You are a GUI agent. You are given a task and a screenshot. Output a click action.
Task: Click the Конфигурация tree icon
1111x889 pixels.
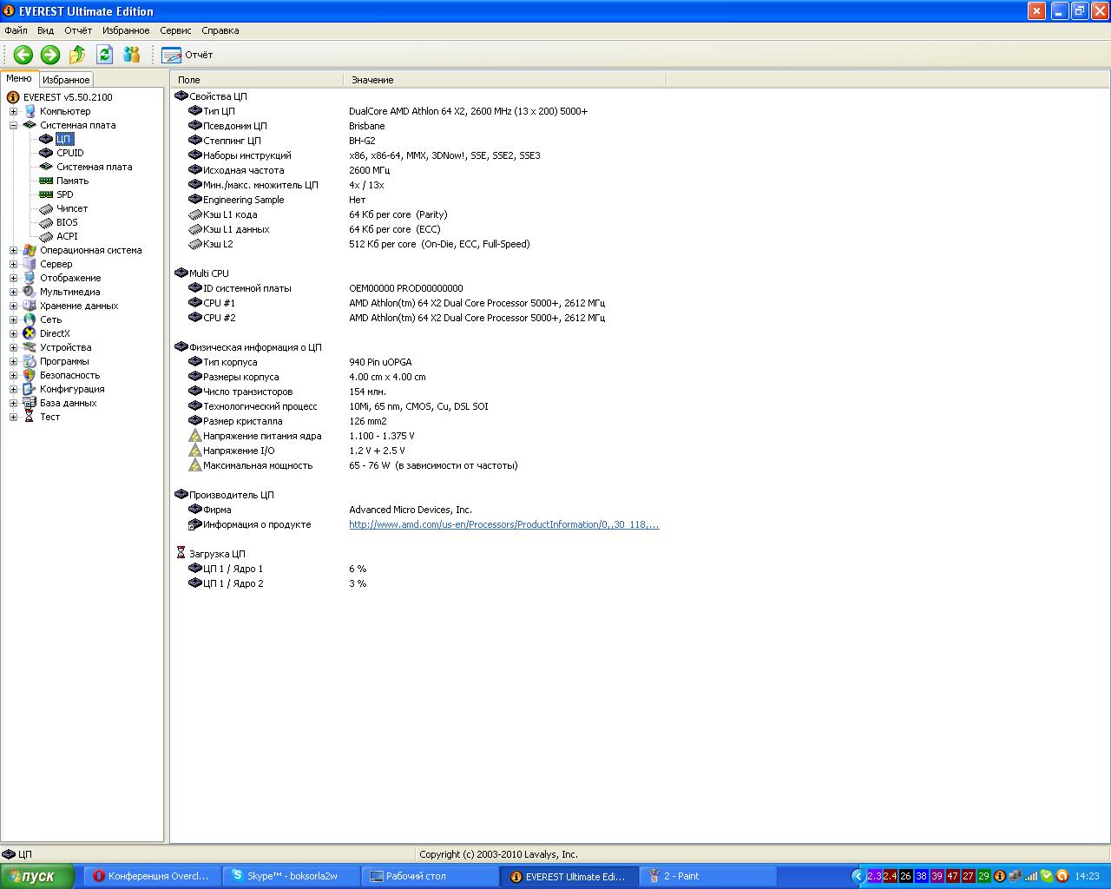pyautogui.click(x=30, y=389)
